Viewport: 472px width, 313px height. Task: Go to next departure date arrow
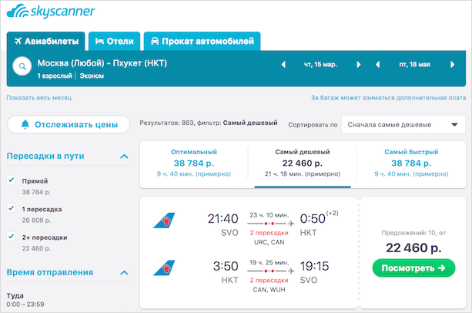click(359, 65)
